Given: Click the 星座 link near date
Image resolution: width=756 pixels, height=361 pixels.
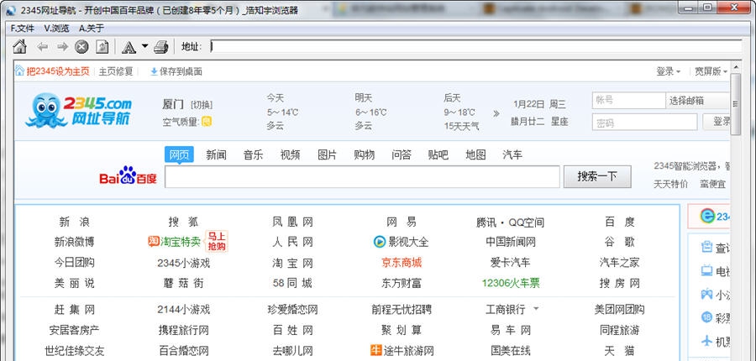Looking at the screenshot, I should [x=559, y=122].
